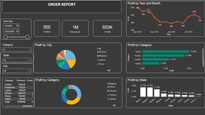Click the Profit by City title
205x115 pixels.
pyautogui.click(x=44, y=45)
